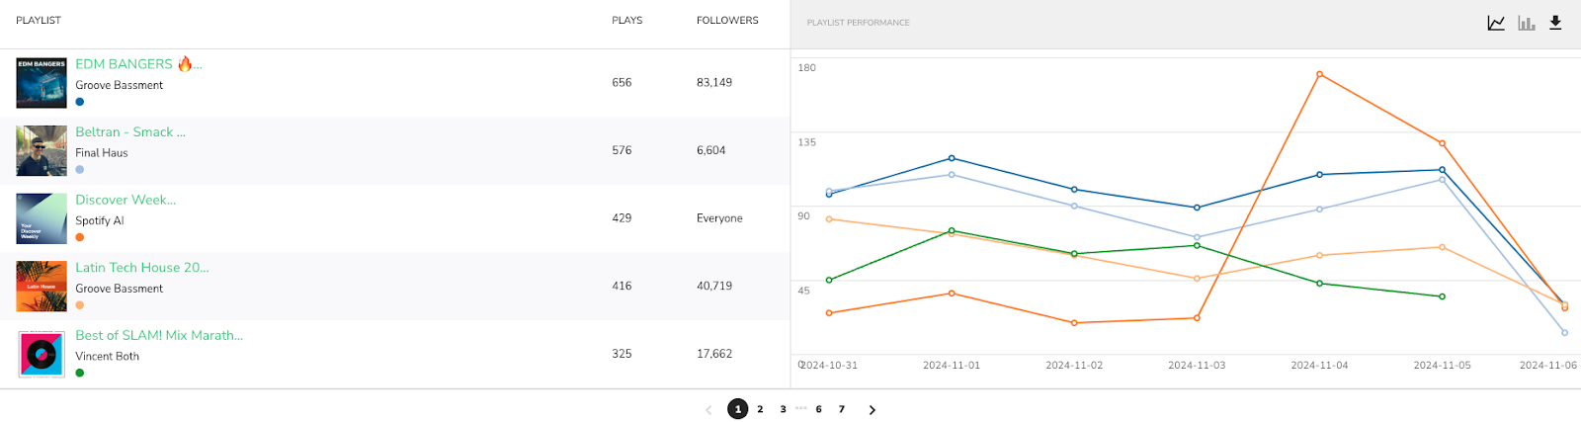Screen dimensions: 1581x422
Task: Download playlist performance data
Action: tap(1555, 23)
